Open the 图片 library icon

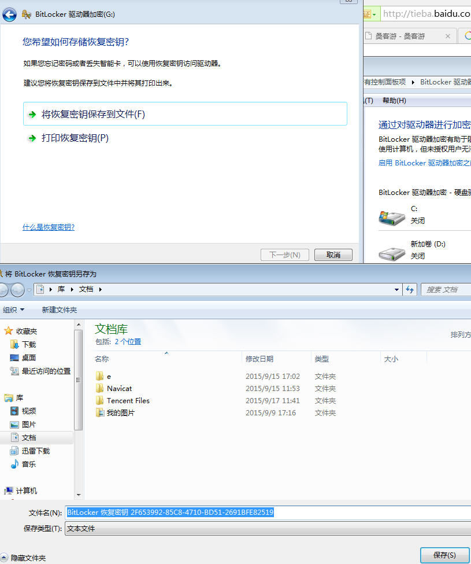(14, 425)
